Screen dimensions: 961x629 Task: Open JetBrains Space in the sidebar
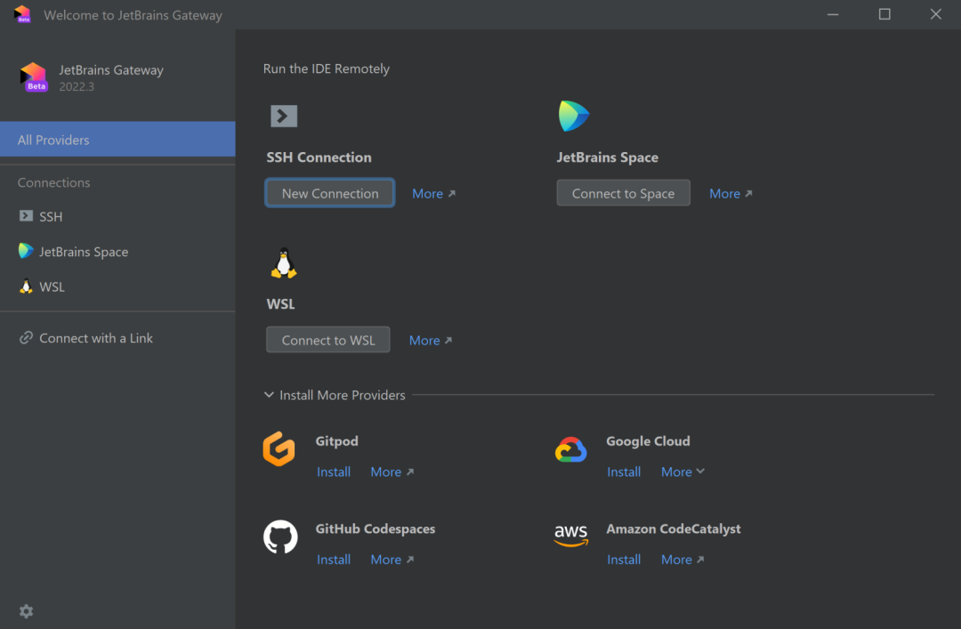tap(117, 252)
